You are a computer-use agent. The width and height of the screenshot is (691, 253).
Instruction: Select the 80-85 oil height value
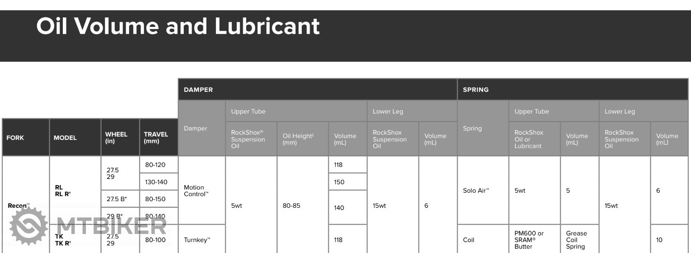point(291,205)
